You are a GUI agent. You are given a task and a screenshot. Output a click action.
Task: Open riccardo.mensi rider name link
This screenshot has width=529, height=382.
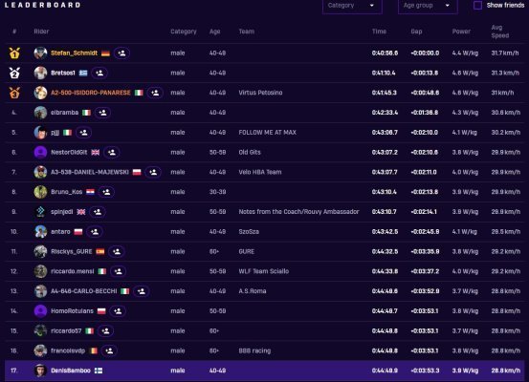click(x=72, y=271)
